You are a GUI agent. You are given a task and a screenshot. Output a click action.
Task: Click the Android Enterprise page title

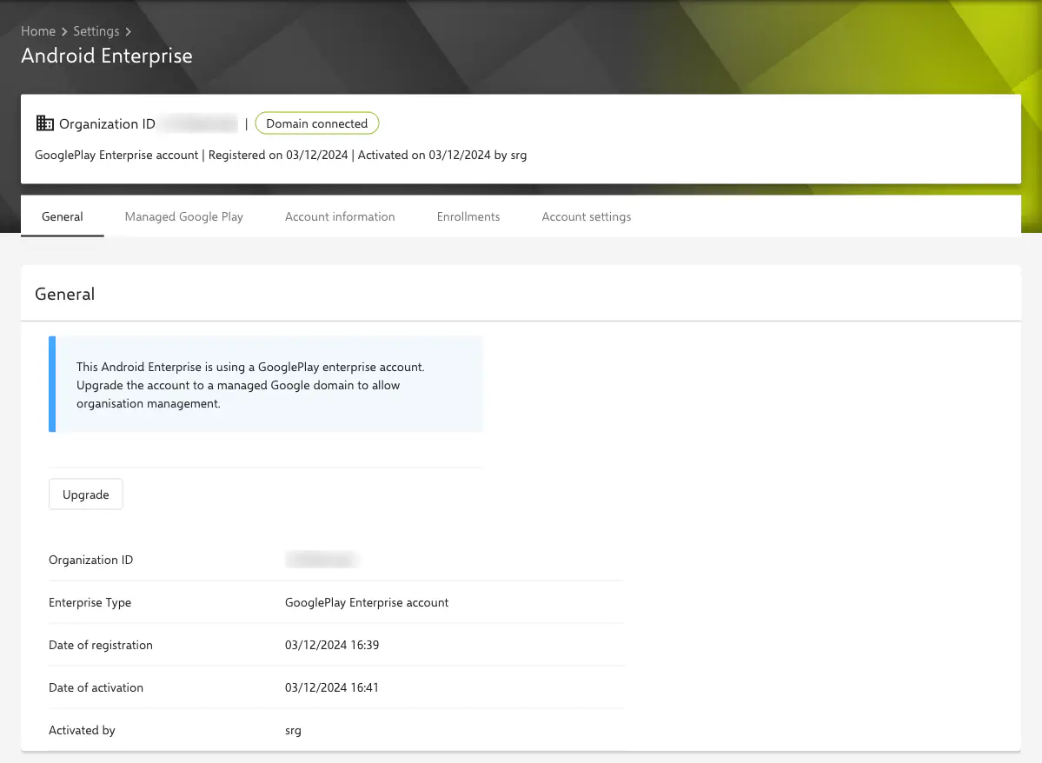(x=107, y=56)
